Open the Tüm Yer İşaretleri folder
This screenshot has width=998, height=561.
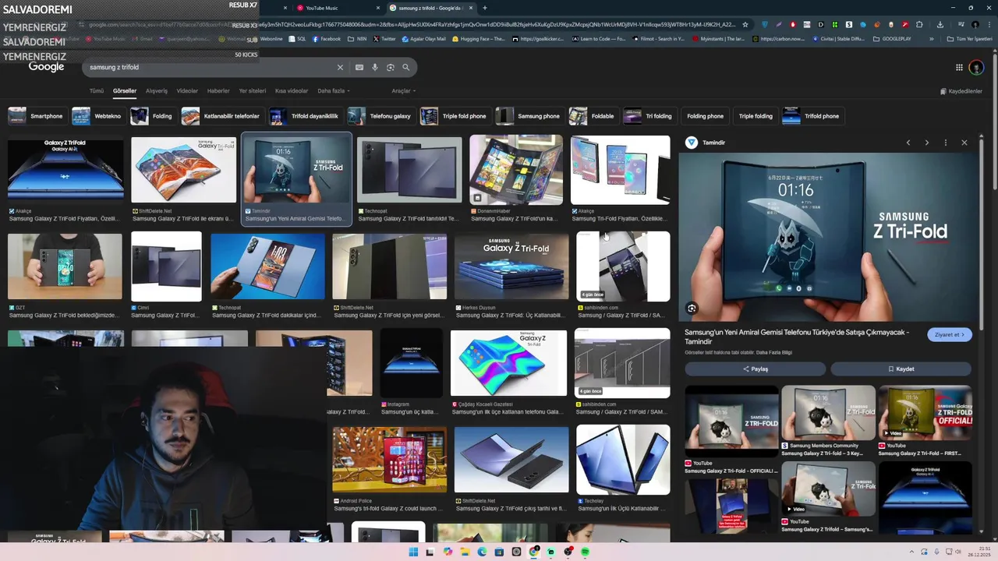tap(969, 39)
